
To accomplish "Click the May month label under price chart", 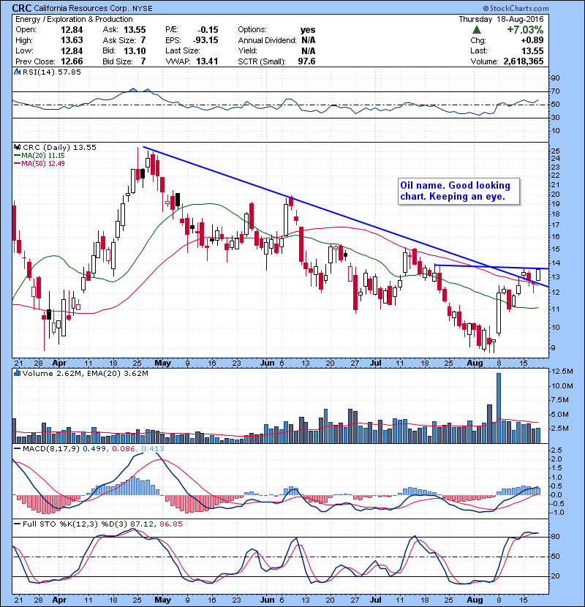I will coord(162,363).
